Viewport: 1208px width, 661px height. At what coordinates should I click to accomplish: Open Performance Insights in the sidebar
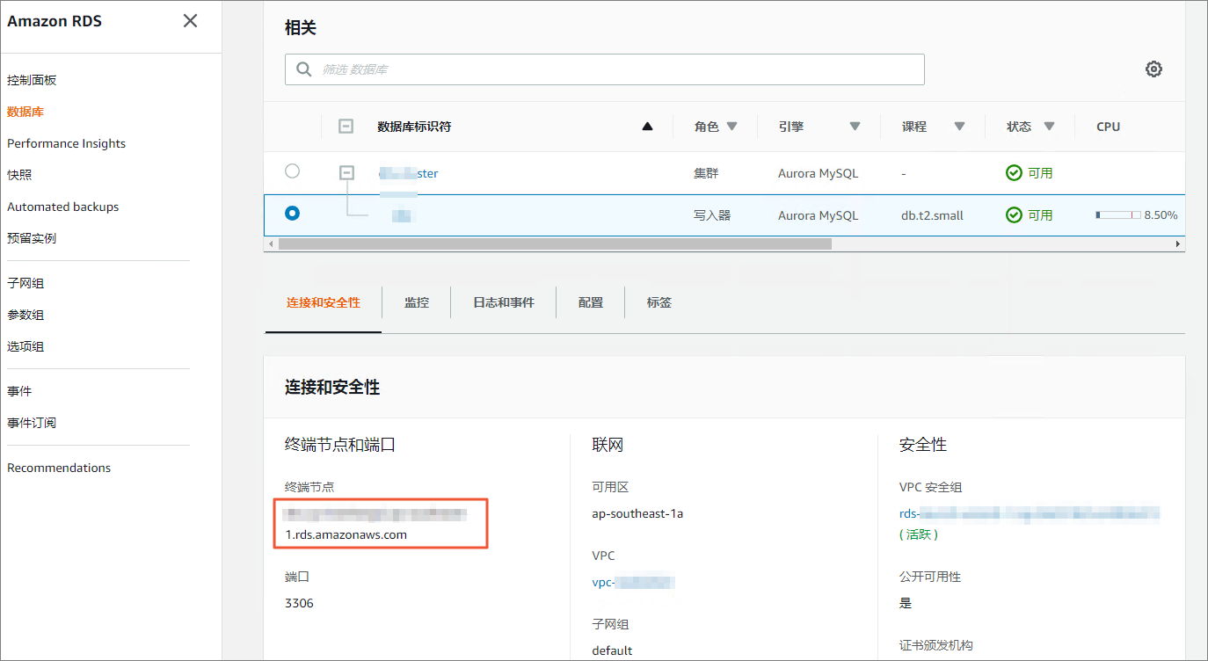pos(66,143)
